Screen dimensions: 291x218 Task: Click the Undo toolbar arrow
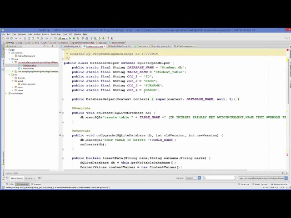pyautogui.click(x=16, y=38)
